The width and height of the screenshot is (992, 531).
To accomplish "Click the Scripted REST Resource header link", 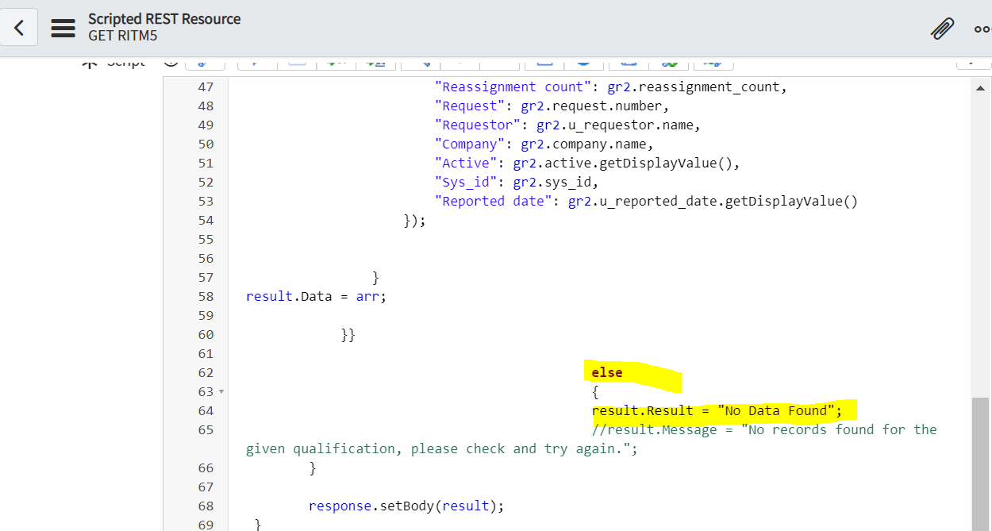I will click(x=163, y=20).
